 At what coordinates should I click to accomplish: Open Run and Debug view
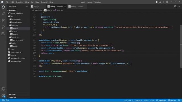3,27
